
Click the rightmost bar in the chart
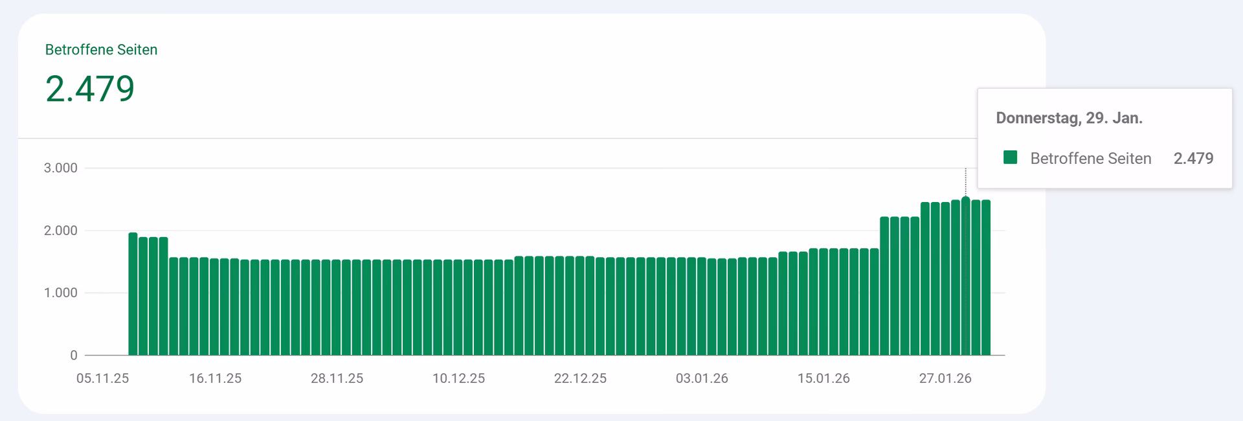[986, 279]
